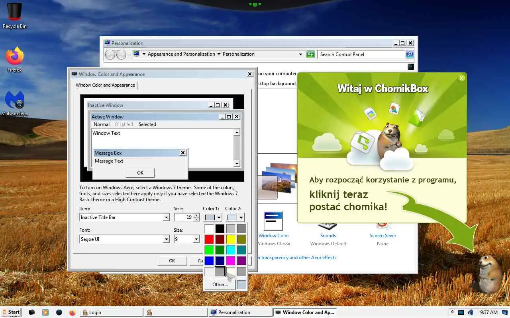Open the Recycle Bin desktop icon
This screenshot has width=510, height=318.
click(15, 16)
